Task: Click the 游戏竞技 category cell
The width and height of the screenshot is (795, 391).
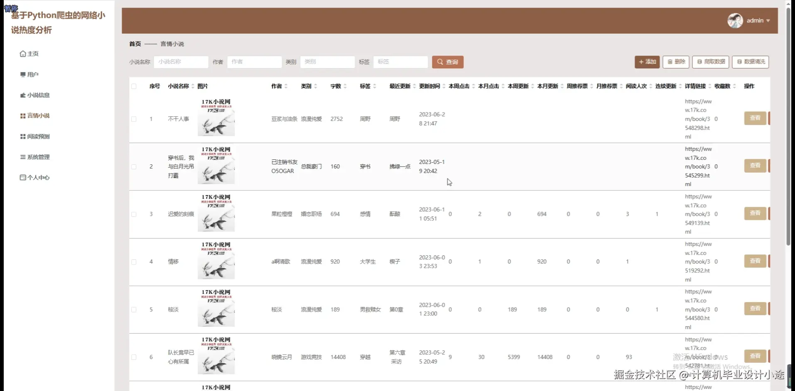Action: [x=312, y=357]
